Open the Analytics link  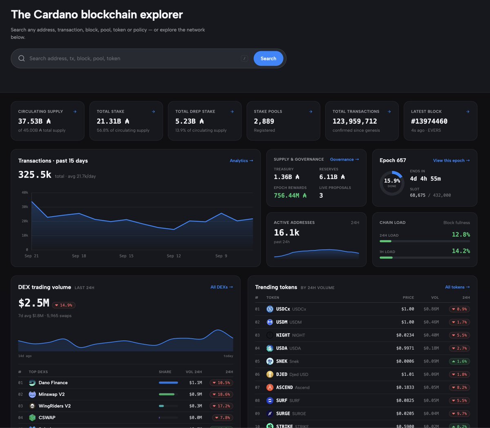[x=241, y=161]
